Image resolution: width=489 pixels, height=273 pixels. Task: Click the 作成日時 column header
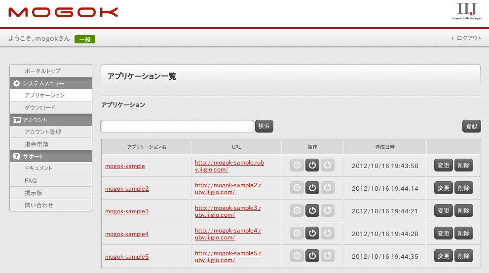(385, 147)
